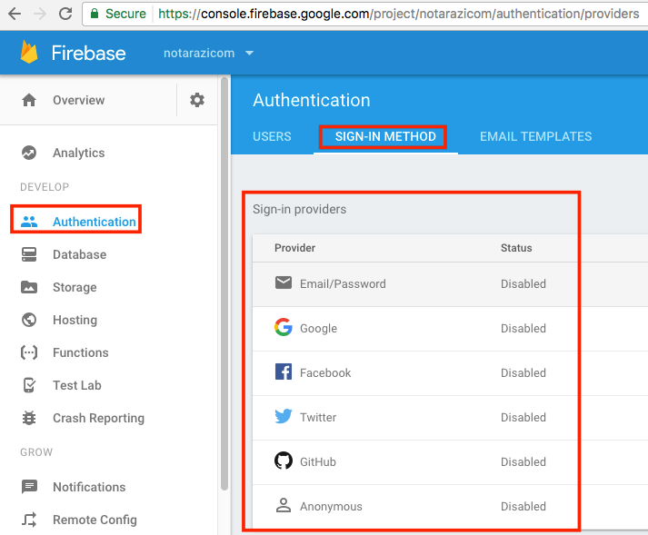Click the sidebar vertical scrollbar
This screenshot has height=535, width=648.
click(224, 283)
